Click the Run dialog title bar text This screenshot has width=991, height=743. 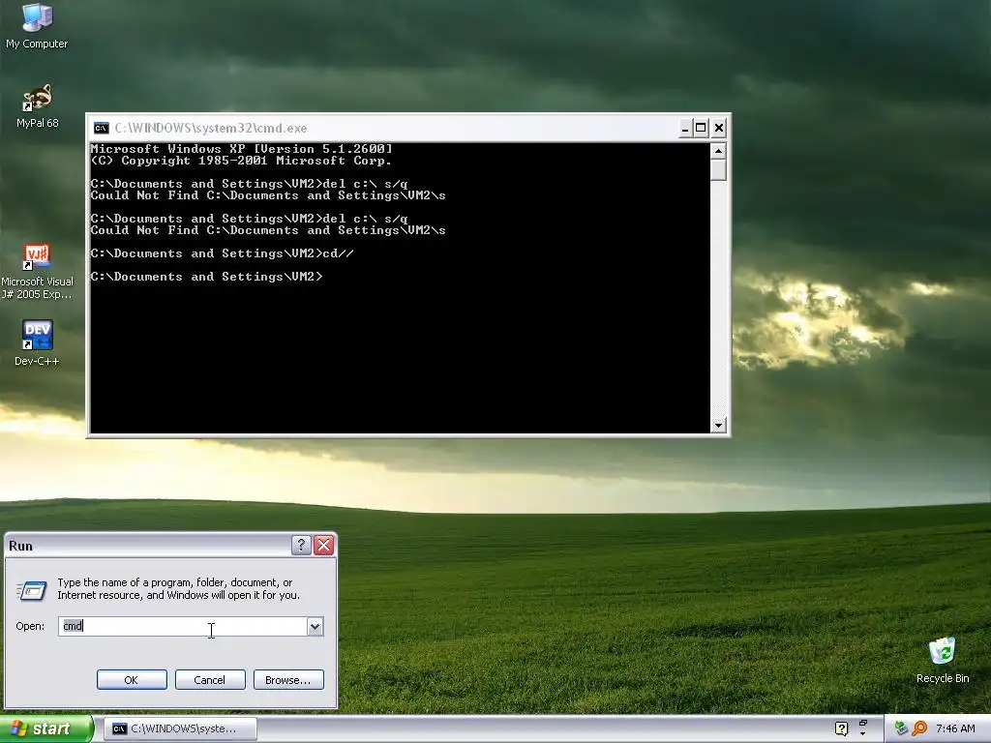click(21, 546)
